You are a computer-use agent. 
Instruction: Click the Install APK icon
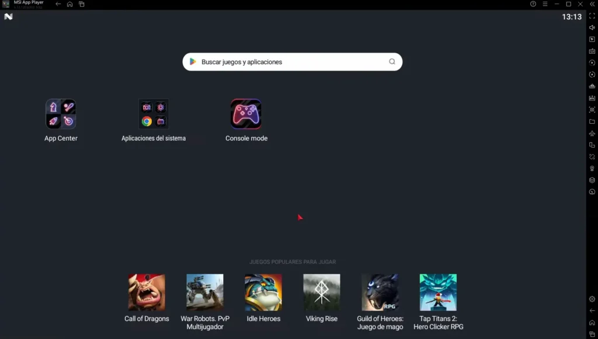point(592,98)
